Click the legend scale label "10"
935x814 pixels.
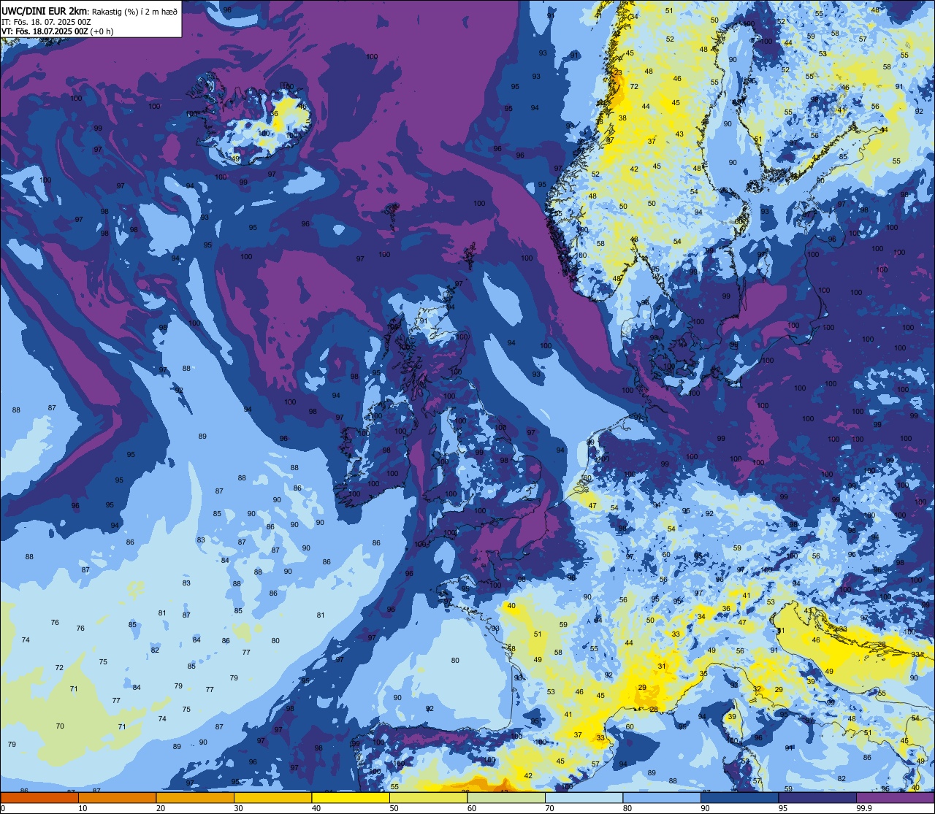(83, 808)
